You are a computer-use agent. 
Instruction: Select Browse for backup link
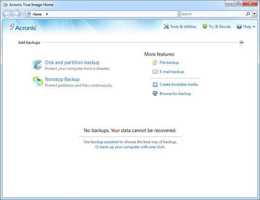(175, 94)
